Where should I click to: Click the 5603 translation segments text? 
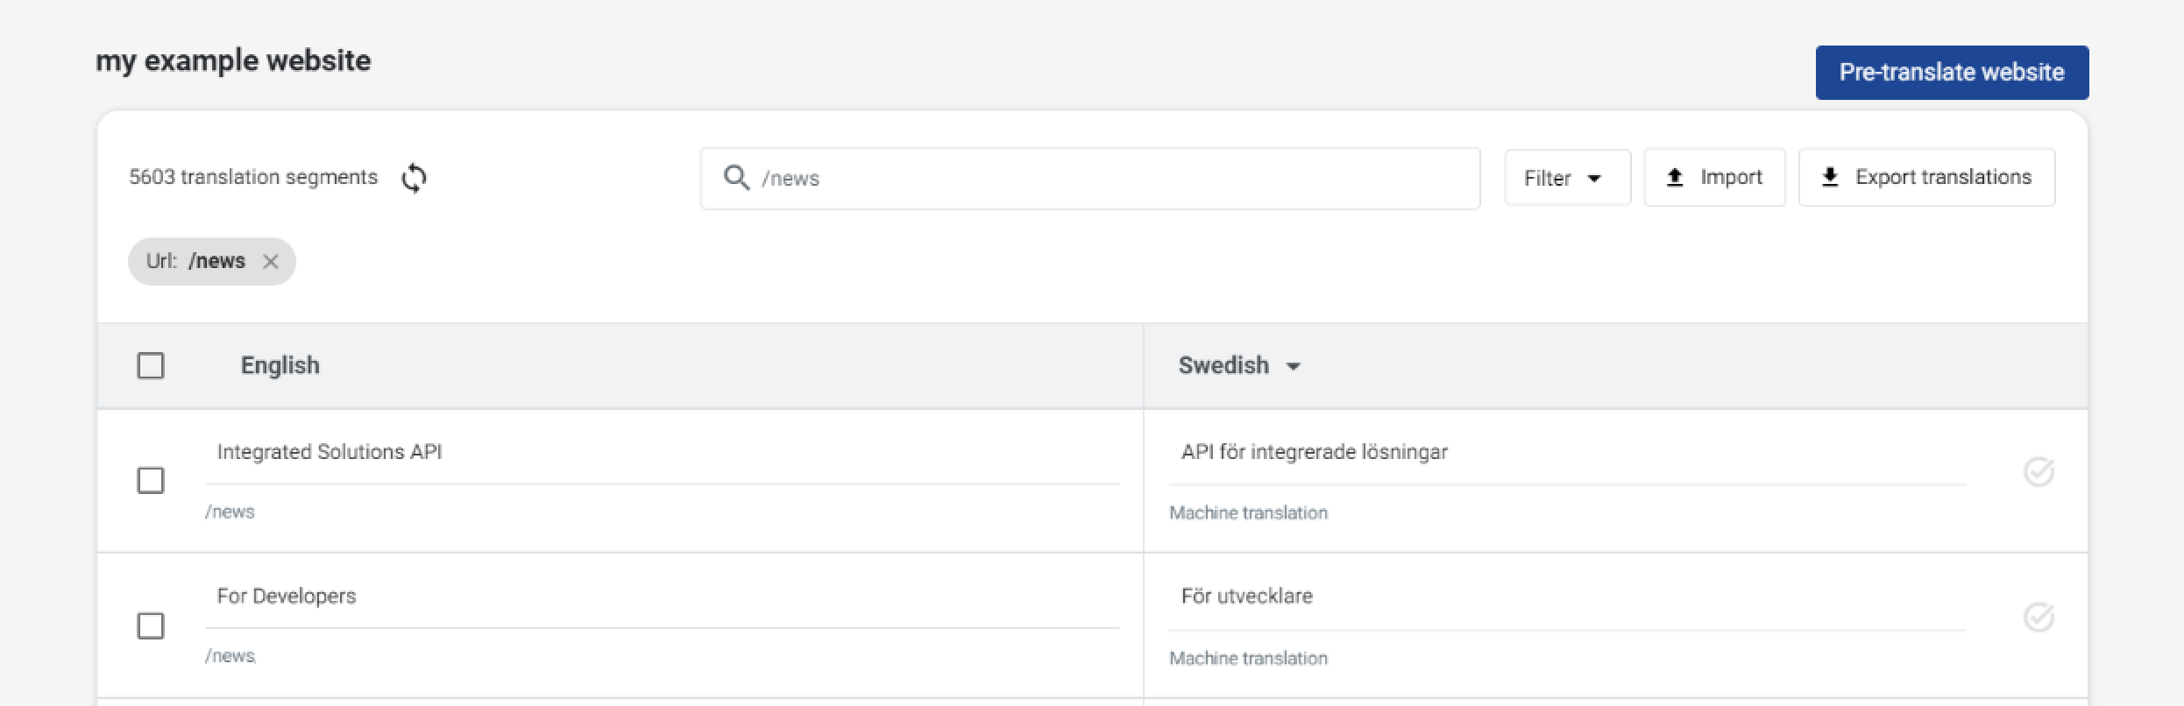click(253, 177)
